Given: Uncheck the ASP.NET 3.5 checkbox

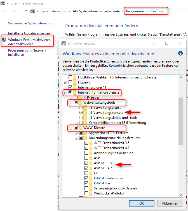Looking at the screenshot, I should [86, 163].
